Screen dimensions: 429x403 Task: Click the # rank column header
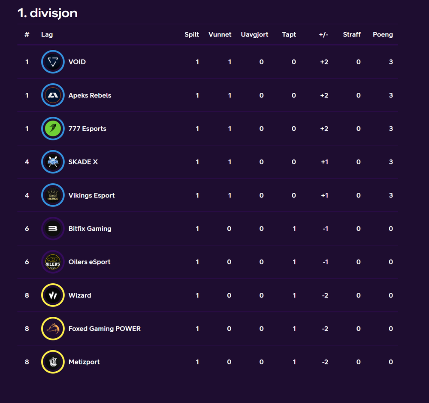pos(27,34)
